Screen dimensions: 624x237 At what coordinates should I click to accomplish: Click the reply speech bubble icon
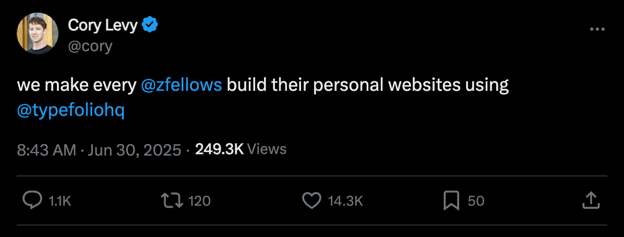32,200
